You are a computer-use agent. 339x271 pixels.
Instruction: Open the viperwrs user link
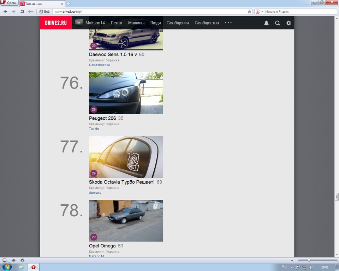(x=95, y=193)
